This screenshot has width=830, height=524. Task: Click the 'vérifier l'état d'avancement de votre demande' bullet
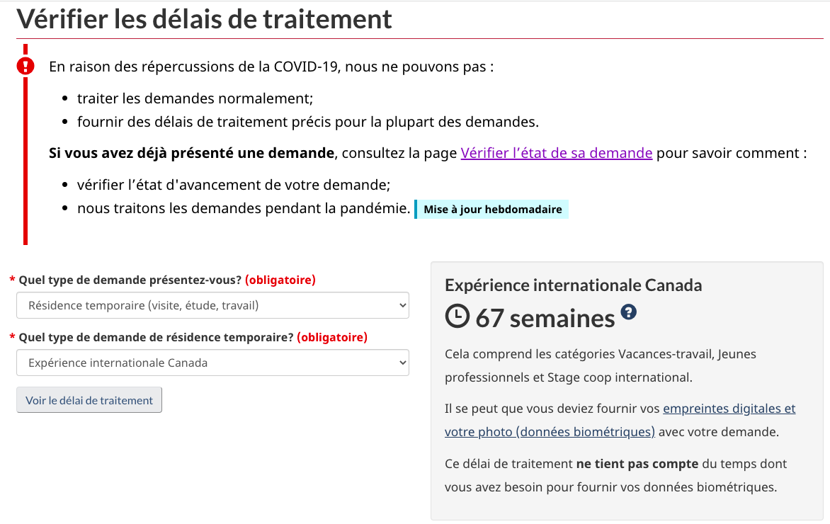(234, 185)
